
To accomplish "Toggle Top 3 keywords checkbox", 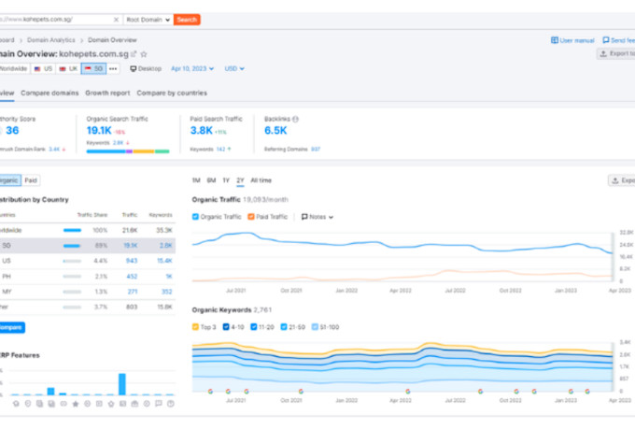I will pos(195,327).
